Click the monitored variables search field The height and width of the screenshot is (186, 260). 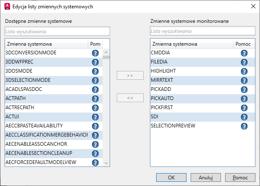(203, 31)
